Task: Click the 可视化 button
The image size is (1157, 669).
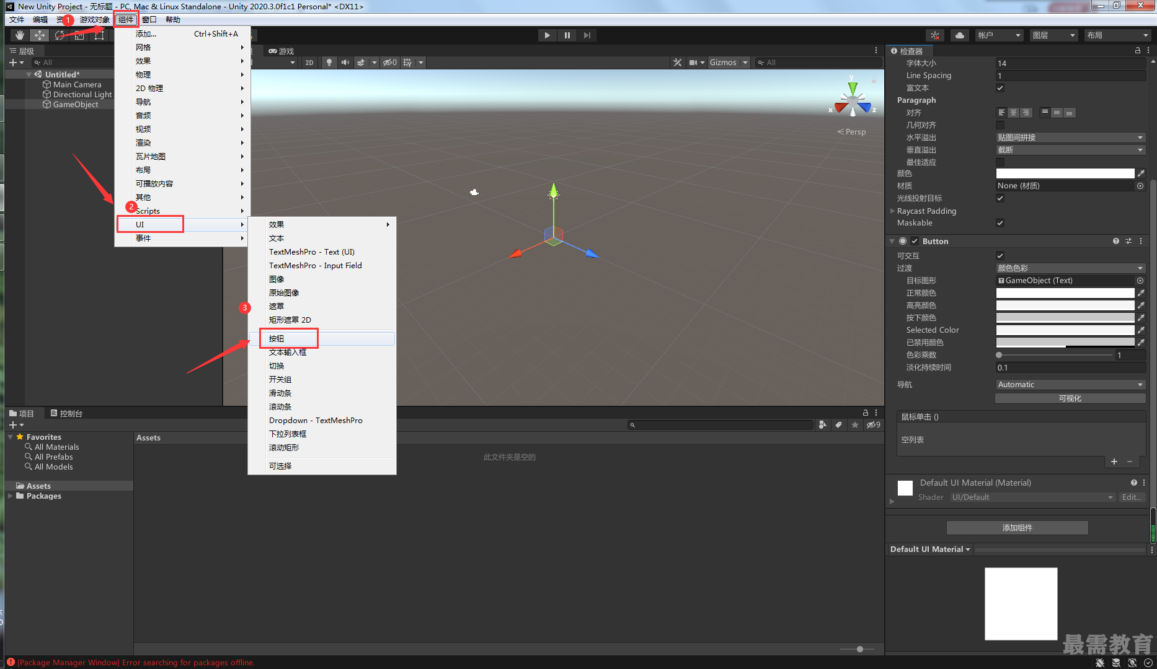Action: pyautogui.click(x=1070, y=398)
